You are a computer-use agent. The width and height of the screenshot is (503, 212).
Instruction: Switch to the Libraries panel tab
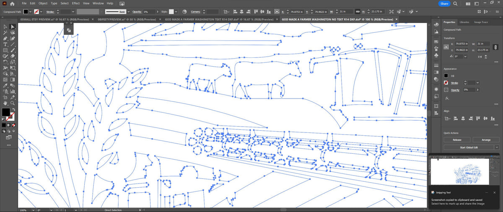click(464, 22)
